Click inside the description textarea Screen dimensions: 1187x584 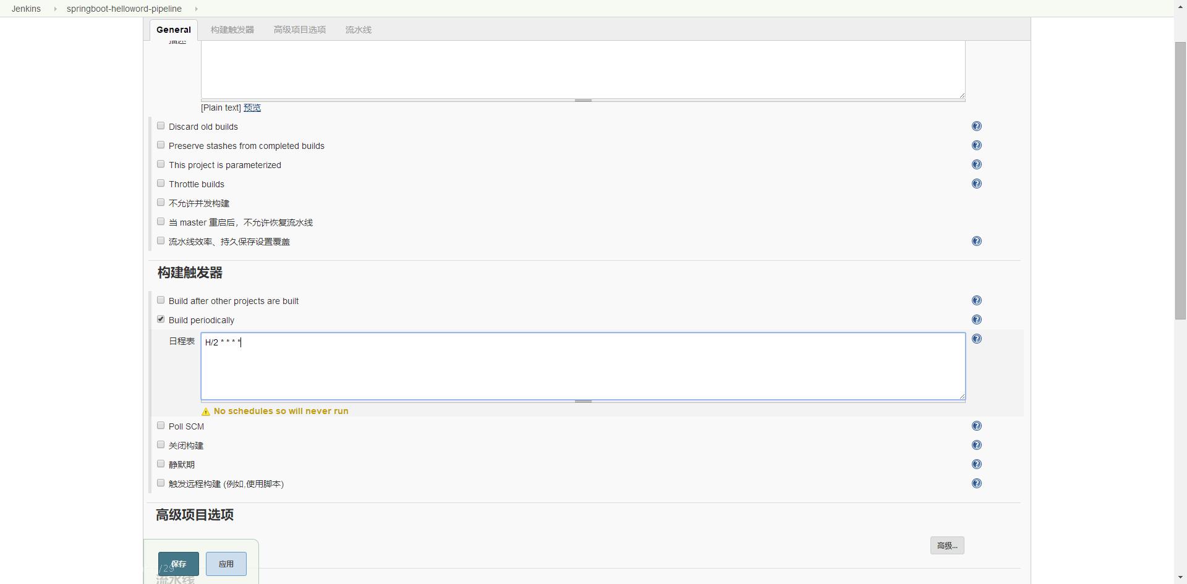pos(583,69)
